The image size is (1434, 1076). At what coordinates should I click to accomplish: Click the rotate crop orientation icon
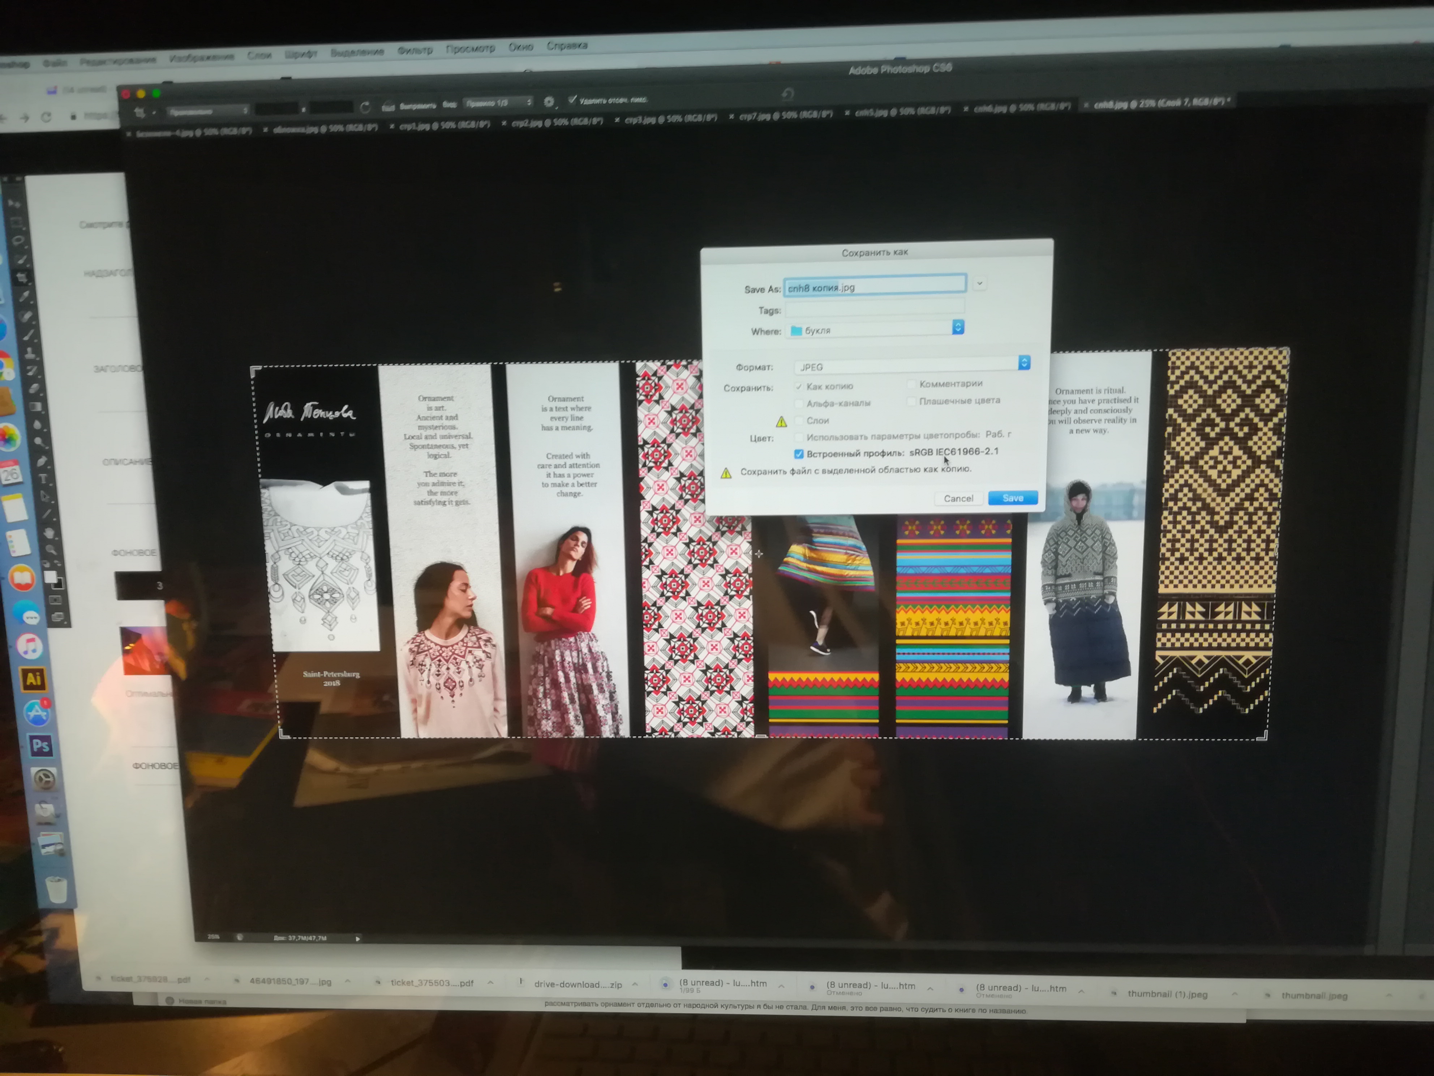(365, 107)
